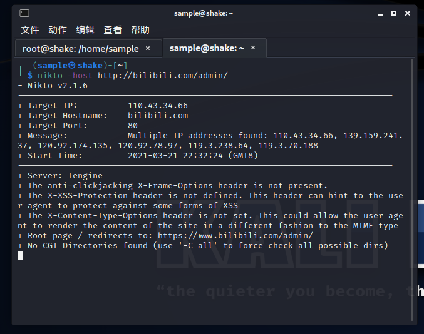Click Target IP value 110.43.34.66
The height and width of the screenshot is (334, 424).
[x=158, y=106]
